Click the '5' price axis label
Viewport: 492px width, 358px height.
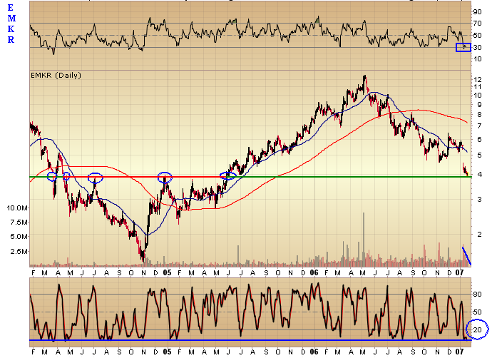point(479,155)
